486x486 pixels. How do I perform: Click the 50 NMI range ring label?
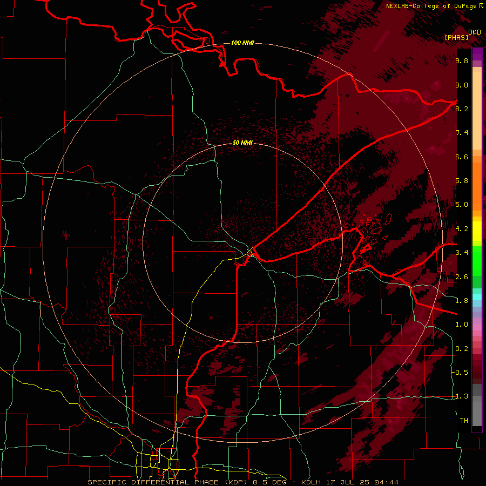point(242,143)
